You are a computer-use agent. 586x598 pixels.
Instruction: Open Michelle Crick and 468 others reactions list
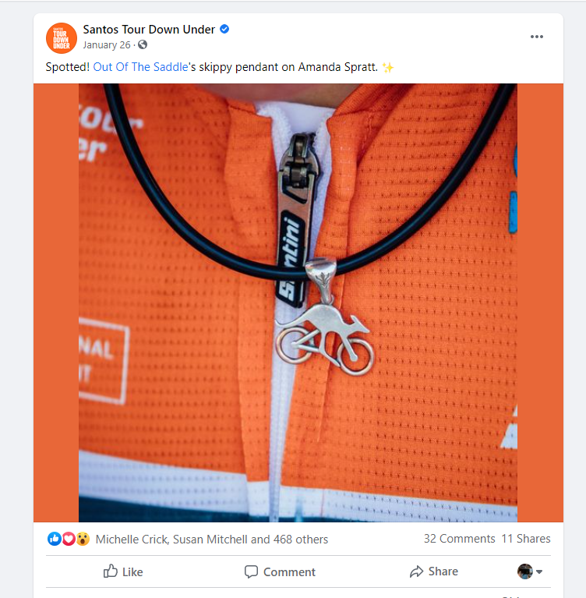point(212,540)
